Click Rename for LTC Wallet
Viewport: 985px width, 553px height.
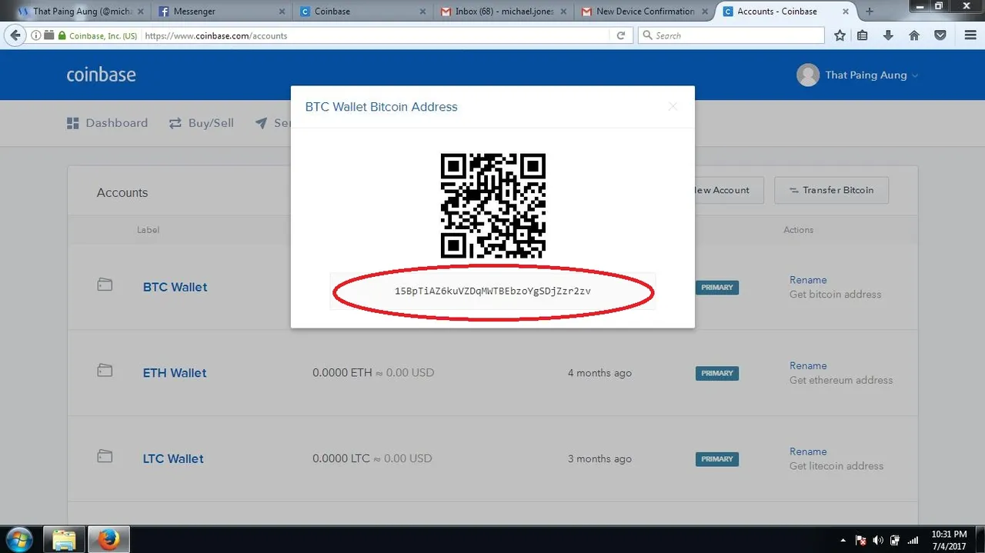point(808,451)
